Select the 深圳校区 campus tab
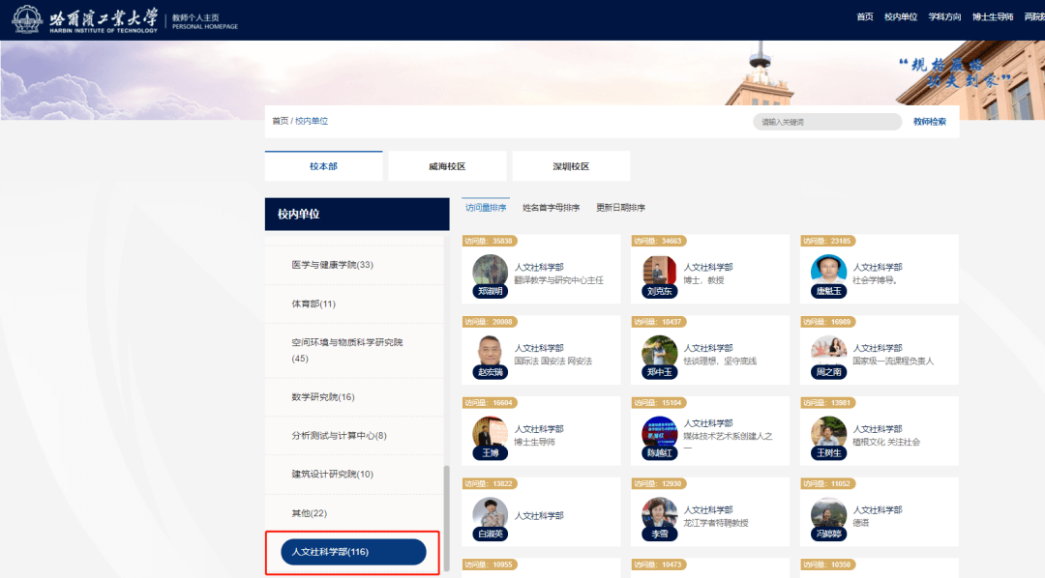1045x578 pixels. coord(571,166)
